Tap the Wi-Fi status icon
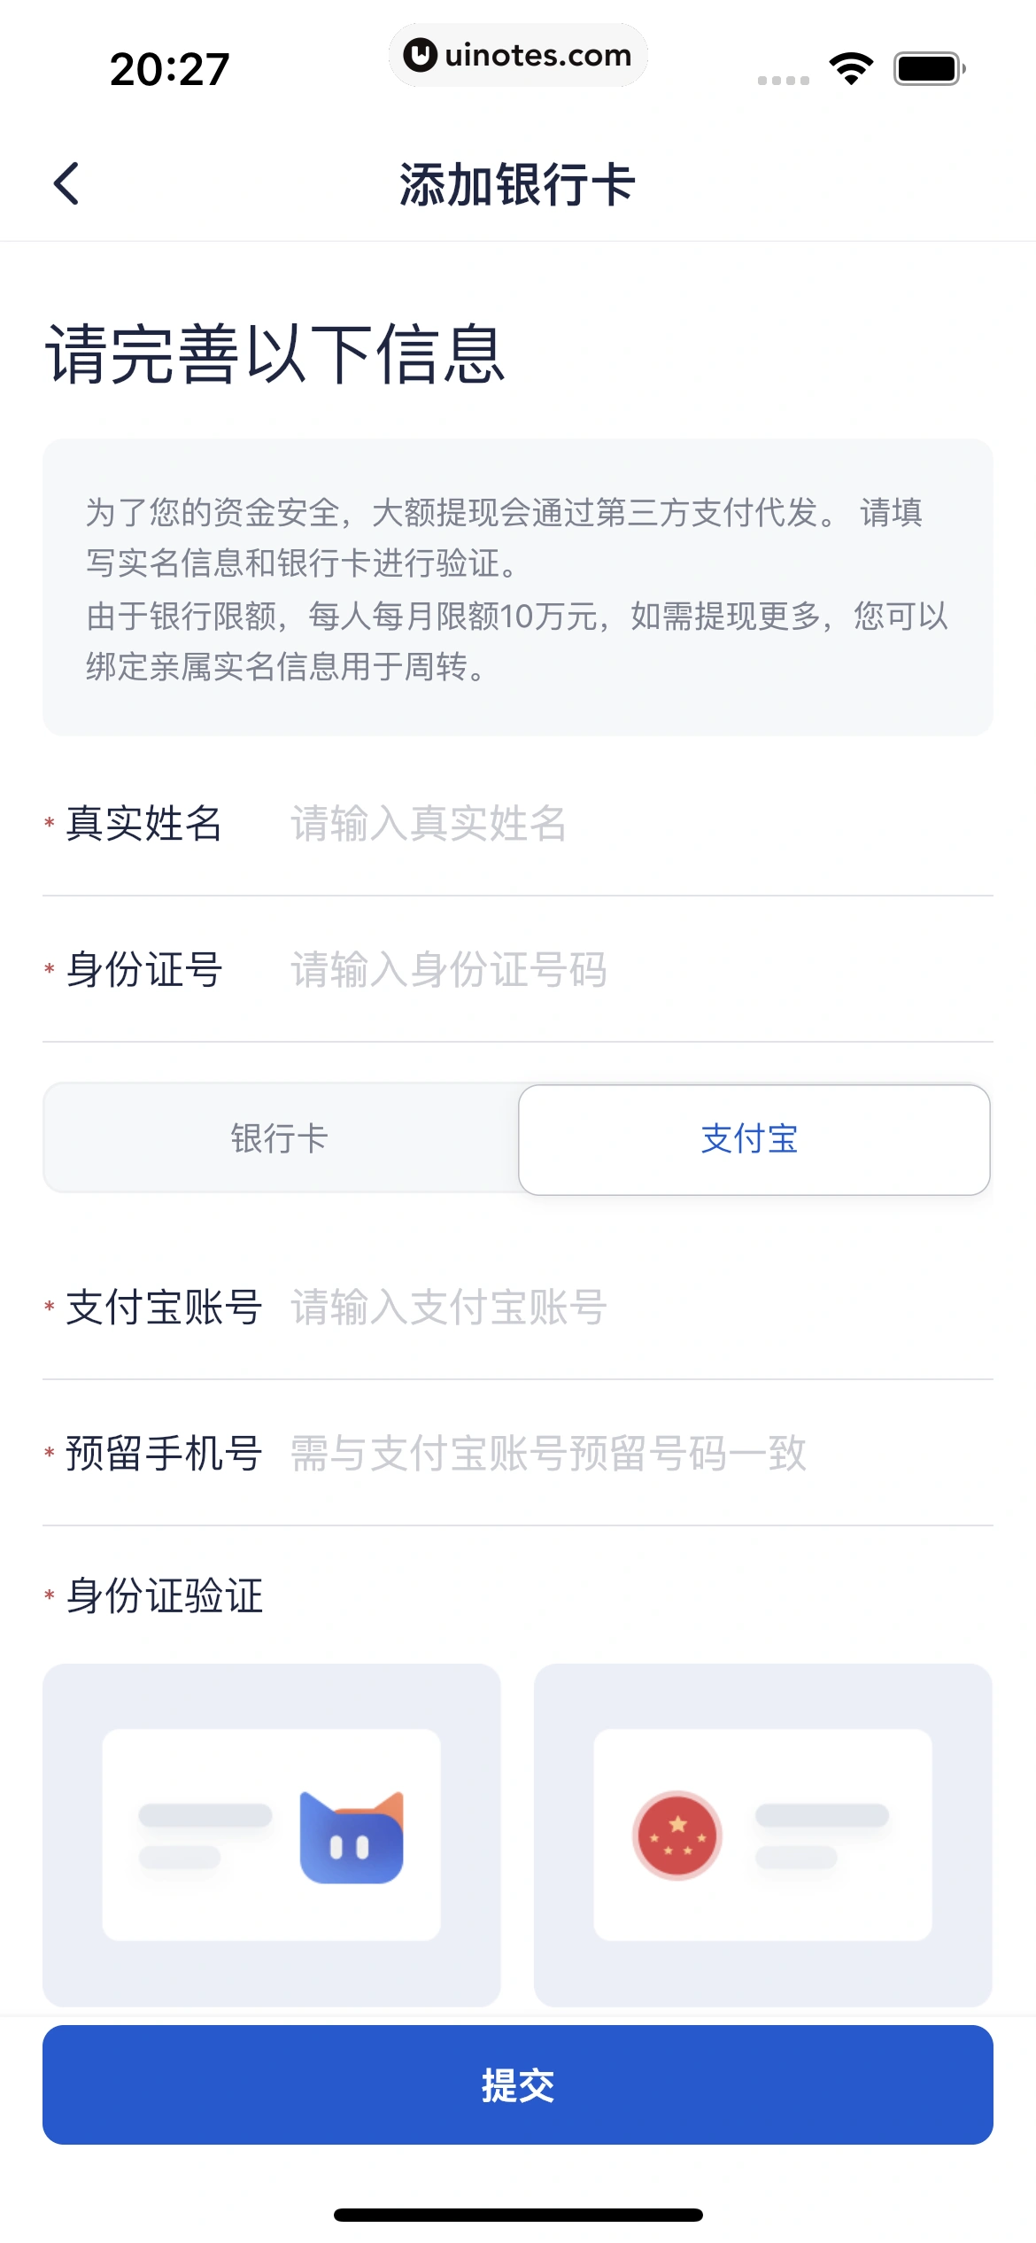The image size is (1036, 2243). click(851, 68)
